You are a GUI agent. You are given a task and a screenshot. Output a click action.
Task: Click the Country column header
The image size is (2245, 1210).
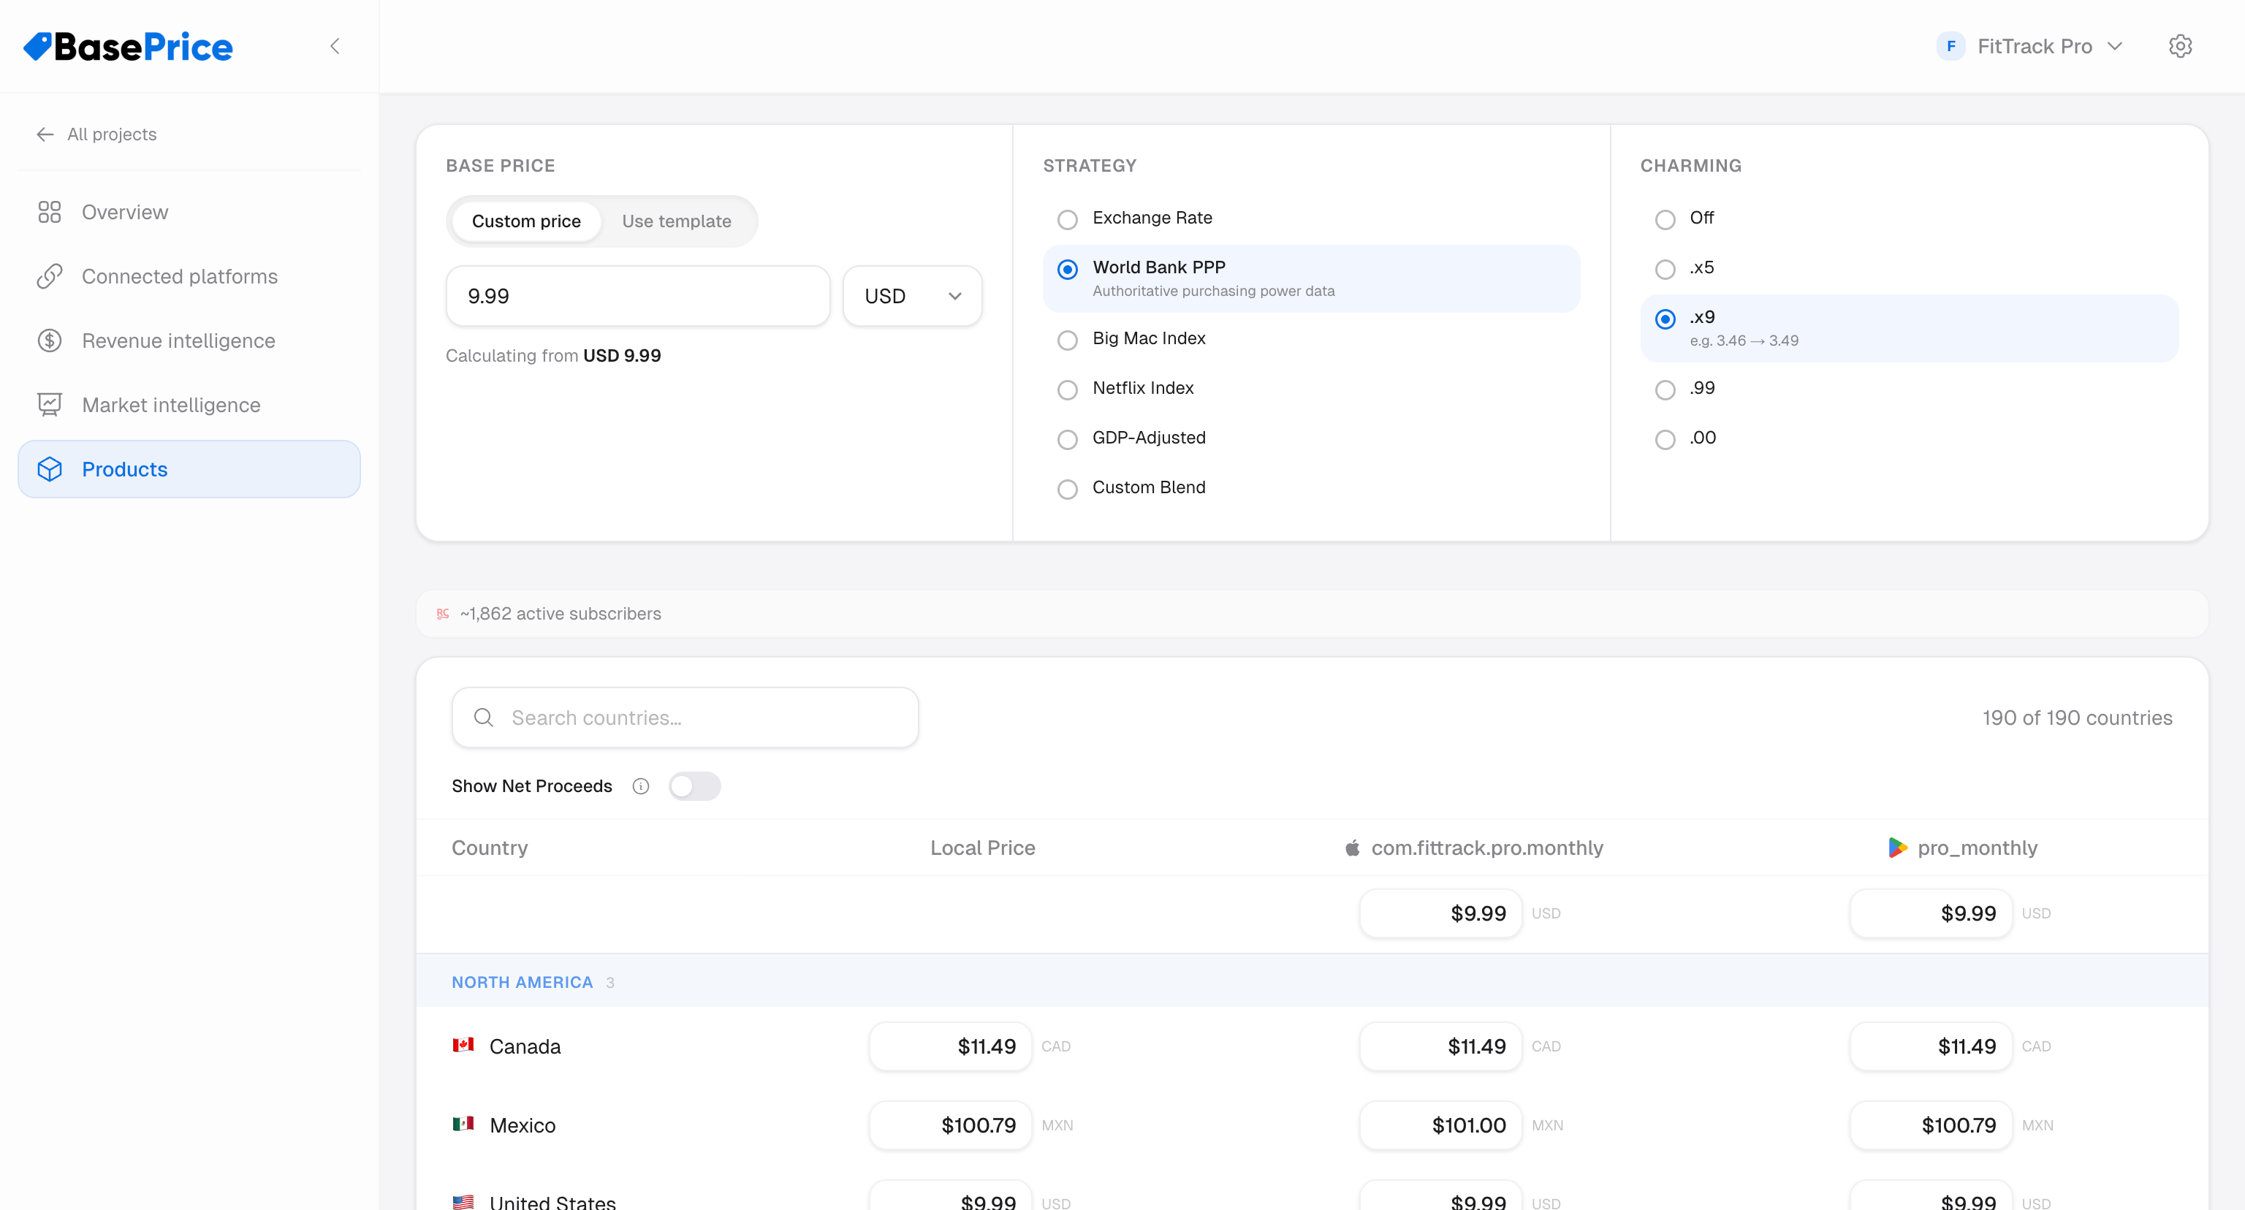[490, 848]
